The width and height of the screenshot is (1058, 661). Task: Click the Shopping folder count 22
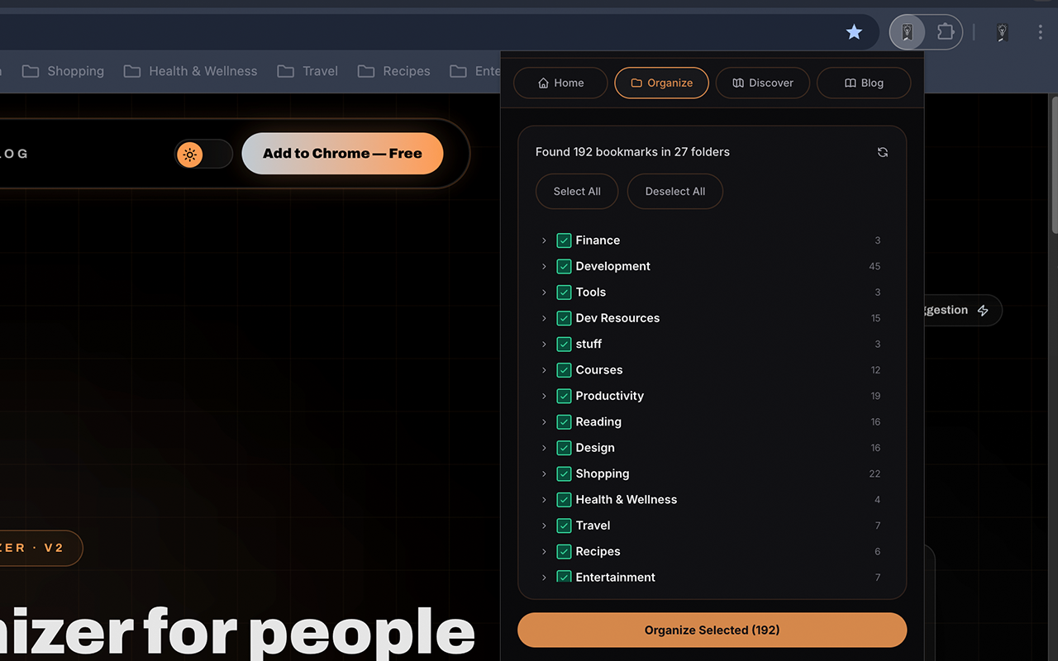coord(875,473)
